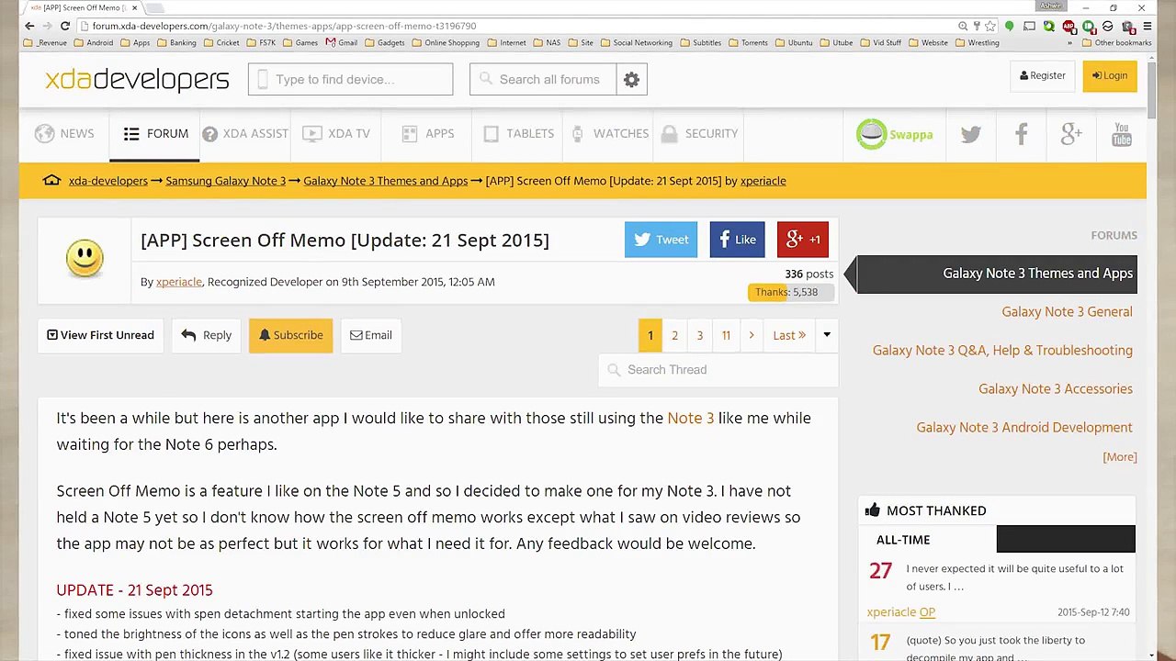
Task: Open the FORUM section
Action: 155,134
